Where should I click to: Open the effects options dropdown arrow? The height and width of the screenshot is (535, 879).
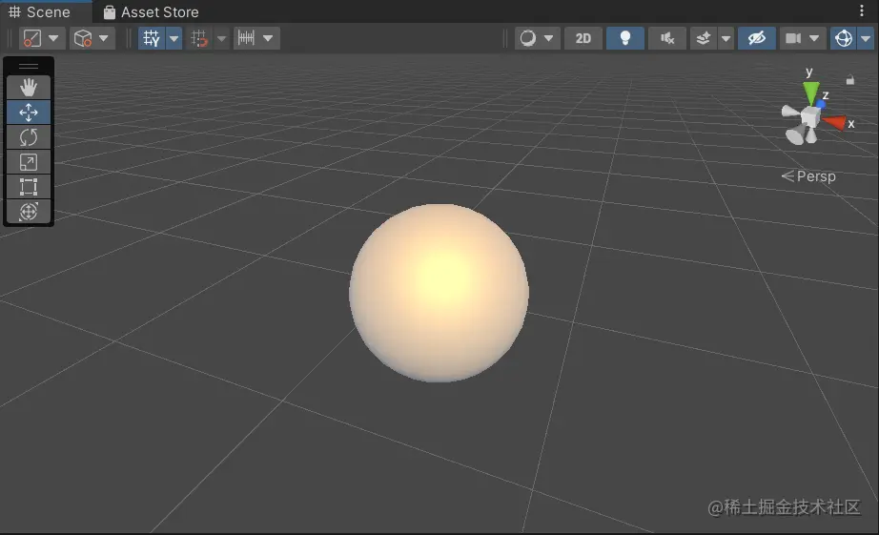[726, 38]
